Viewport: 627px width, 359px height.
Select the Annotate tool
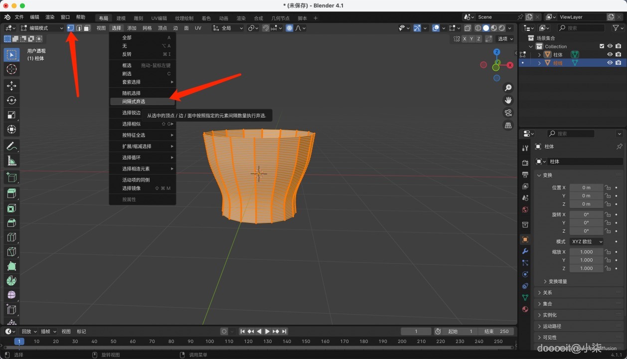tap(11, 146)
